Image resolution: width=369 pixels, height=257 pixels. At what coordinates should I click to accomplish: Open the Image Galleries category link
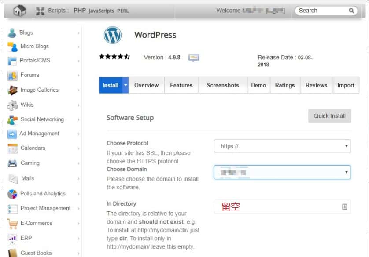point(40,90)
